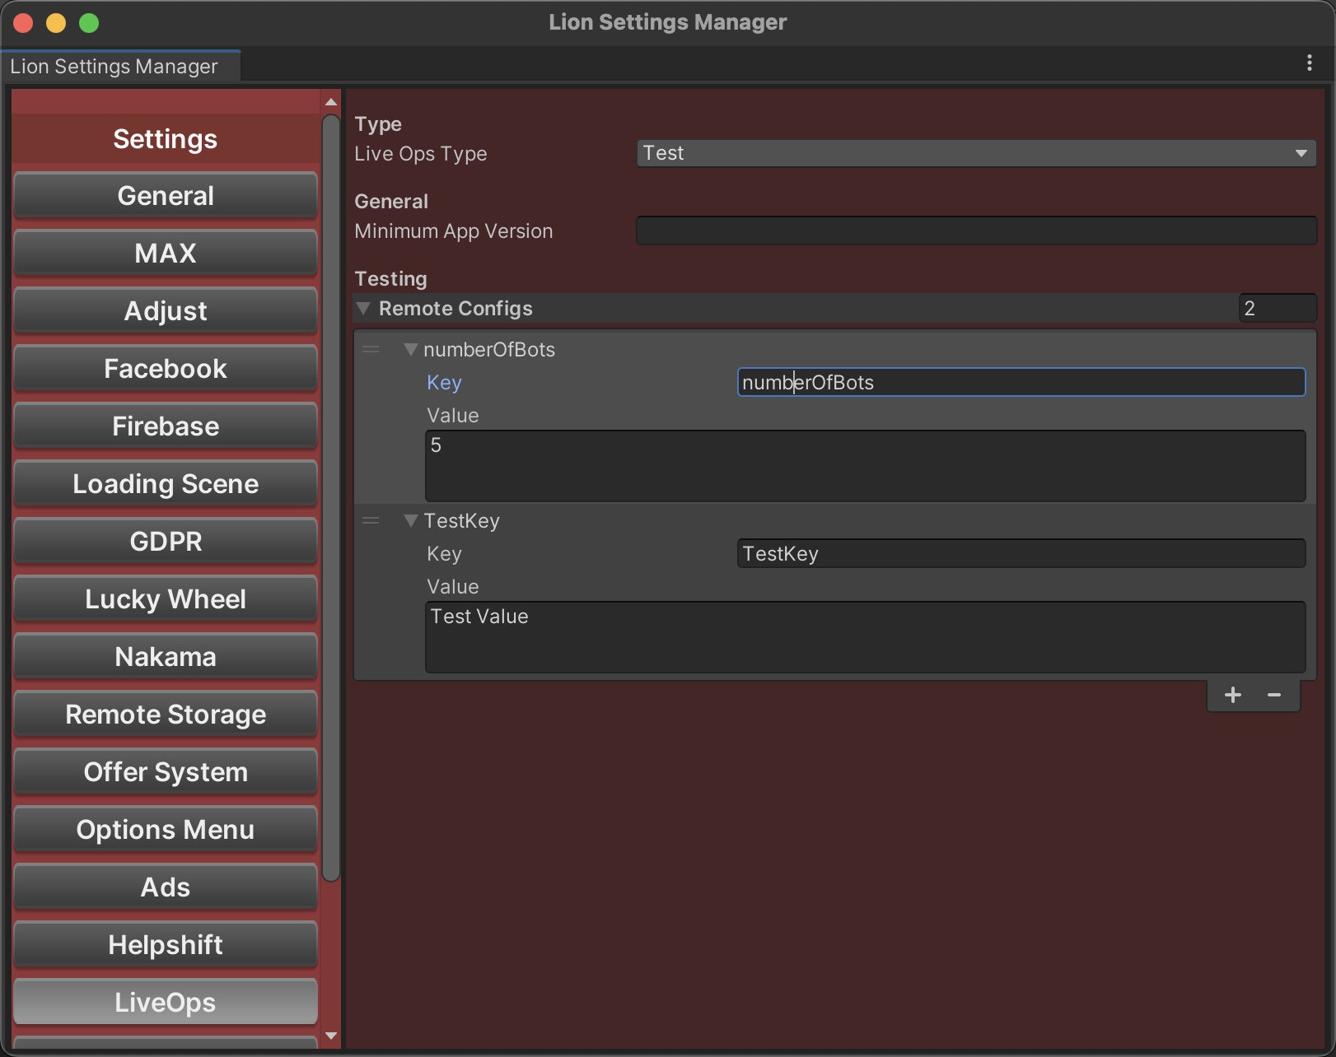Click the sidebar scroll down arrow
1336x1057 pixels.
(331, 1036)
